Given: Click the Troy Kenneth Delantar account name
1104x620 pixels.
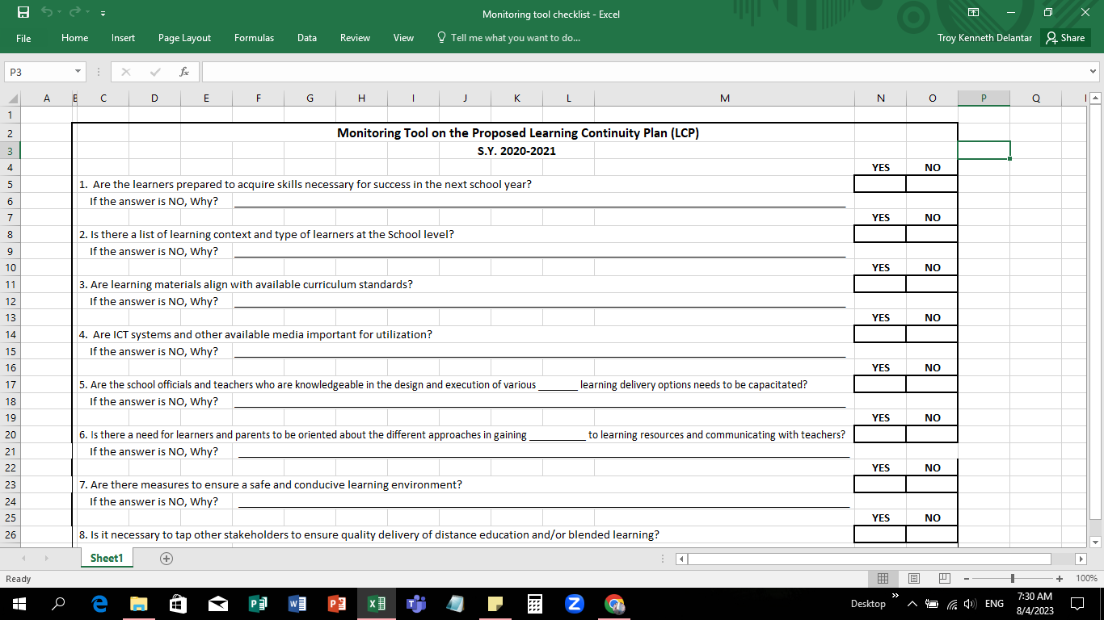Looking at the screenshot, I should point(984,38).
